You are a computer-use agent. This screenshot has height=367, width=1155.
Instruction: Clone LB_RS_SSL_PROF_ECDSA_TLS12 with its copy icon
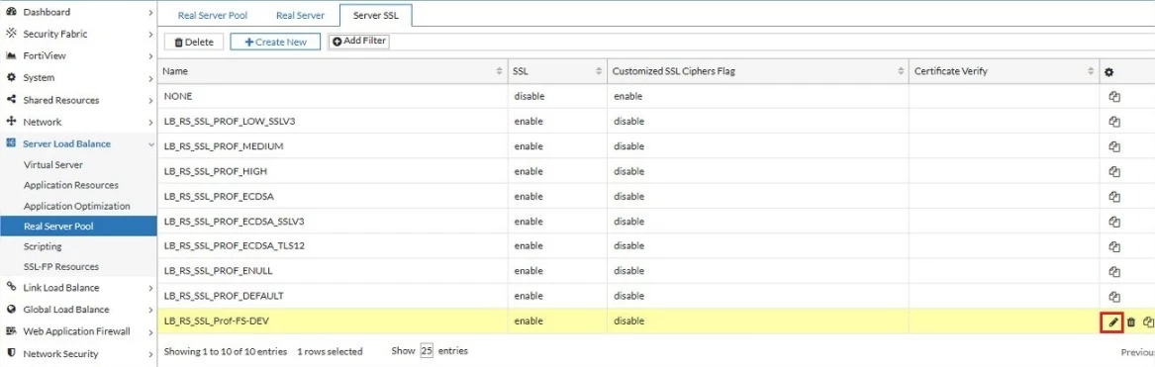point(1114,246)
